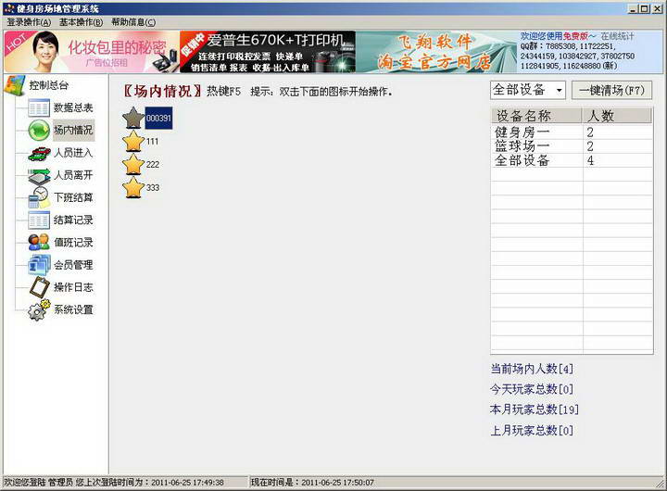Click the 值班记录 people icon
The width and height of the screenshot is (667, 491).
[39, 242]
